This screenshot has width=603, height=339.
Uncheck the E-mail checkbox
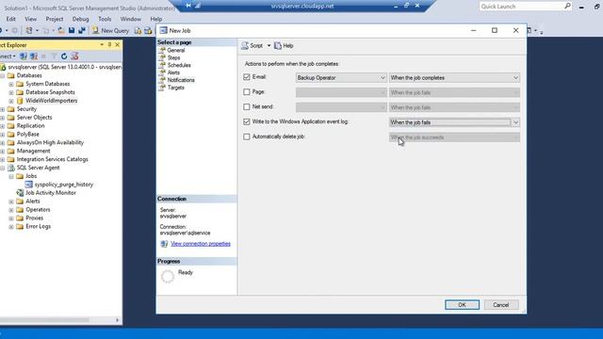(247, 77)
